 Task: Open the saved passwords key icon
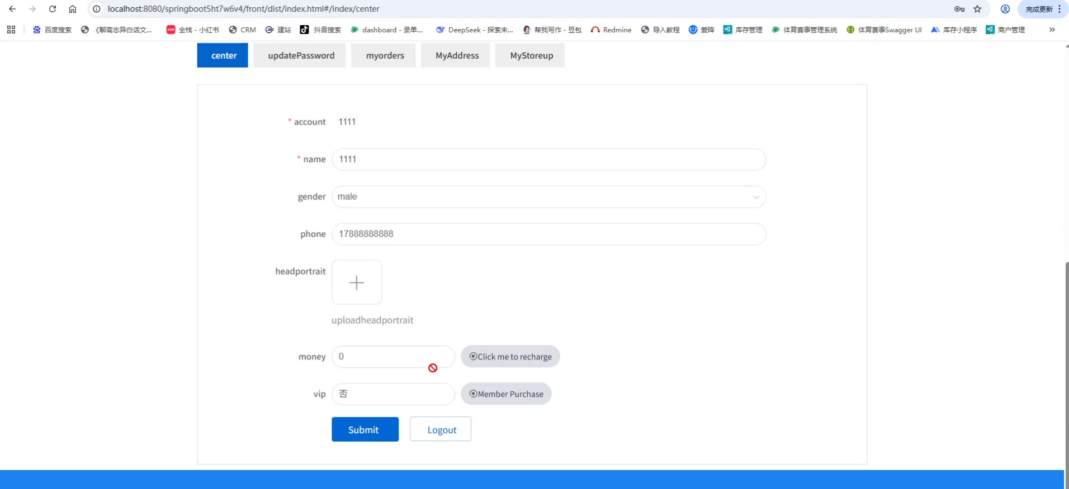coord(959,9)
